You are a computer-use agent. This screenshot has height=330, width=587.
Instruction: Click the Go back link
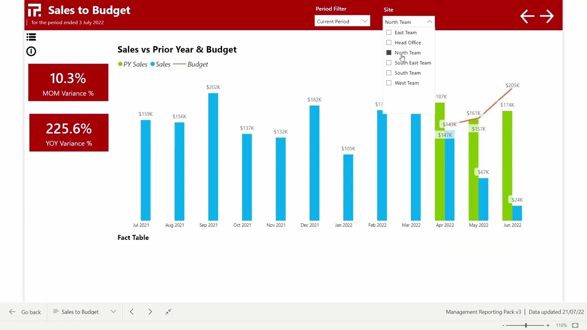(31, 312)
